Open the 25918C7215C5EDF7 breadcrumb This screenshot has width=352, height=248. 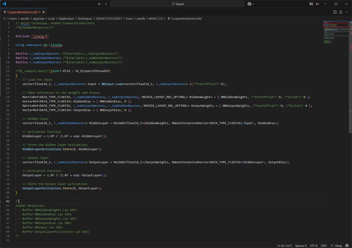pyautogui.click(x=109, y=18)
